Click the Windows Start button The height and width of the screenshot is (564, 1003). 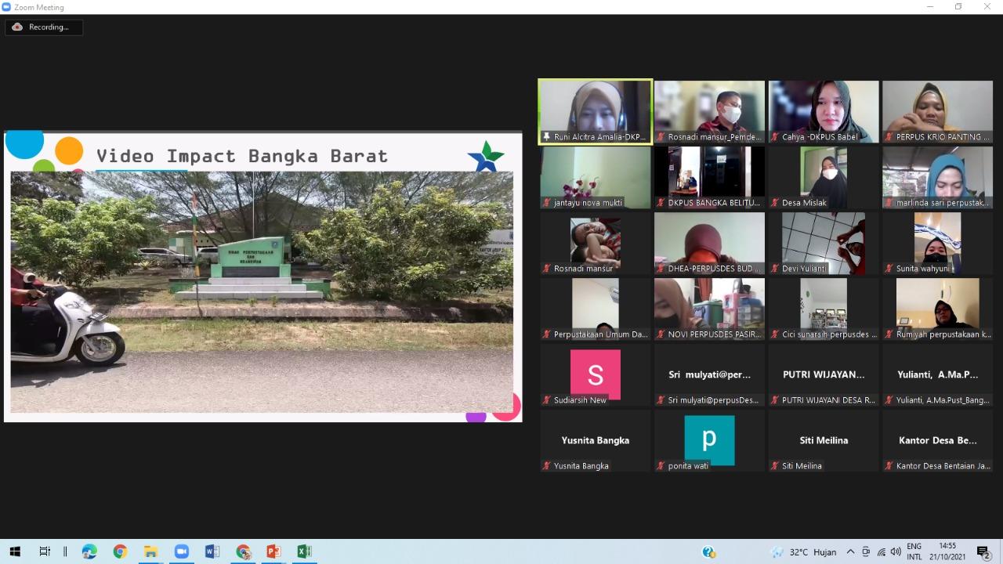click(15, 551)
